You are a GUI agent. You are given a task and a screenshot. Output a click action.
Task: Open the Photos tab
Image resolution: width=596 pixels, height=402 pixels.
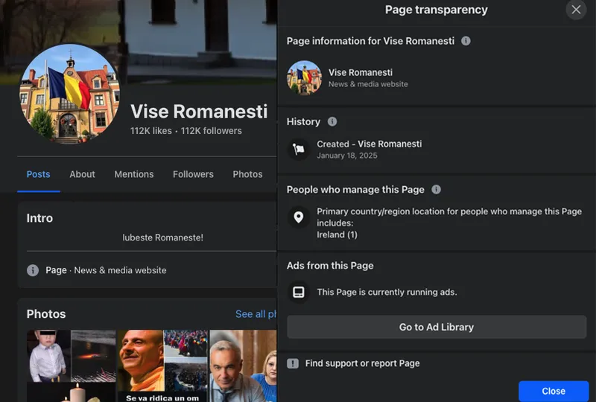[x=247, y=174]
